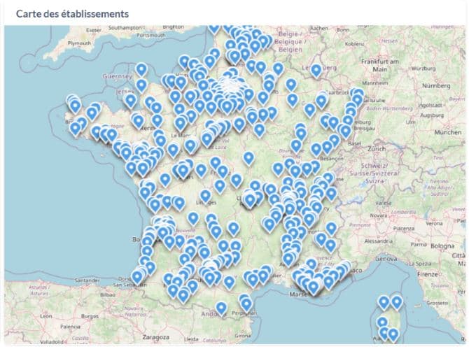
Task: Select the southernmost marker in Corsica
Action: pyautogui.click(x=393, y=334)
